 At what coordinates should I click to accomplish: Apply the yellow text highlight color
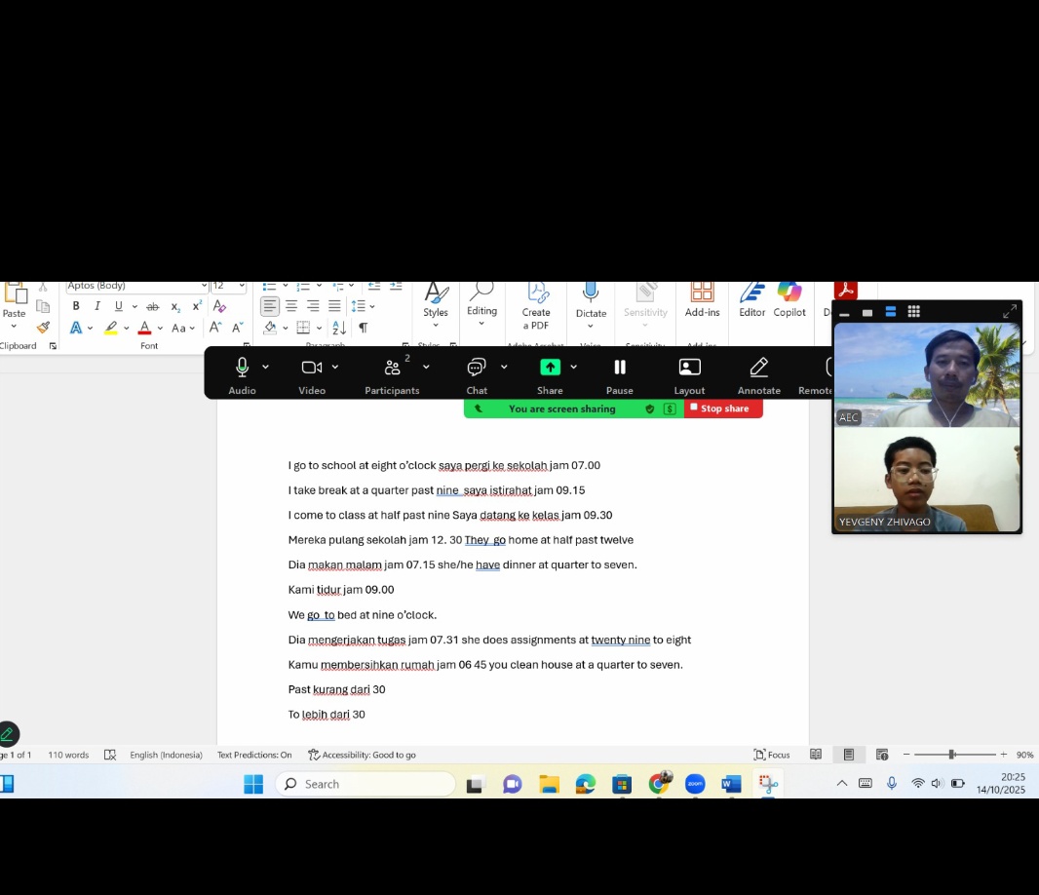[111, 329]
